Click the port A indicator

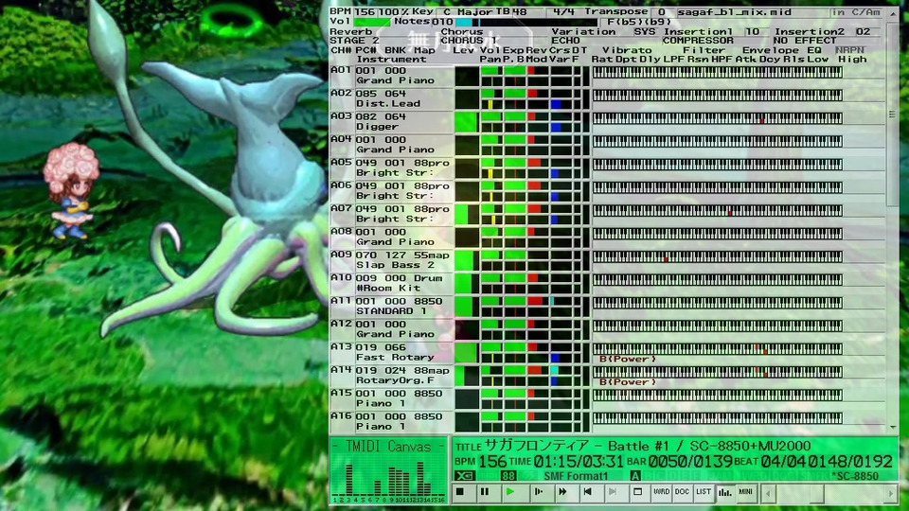635,476
